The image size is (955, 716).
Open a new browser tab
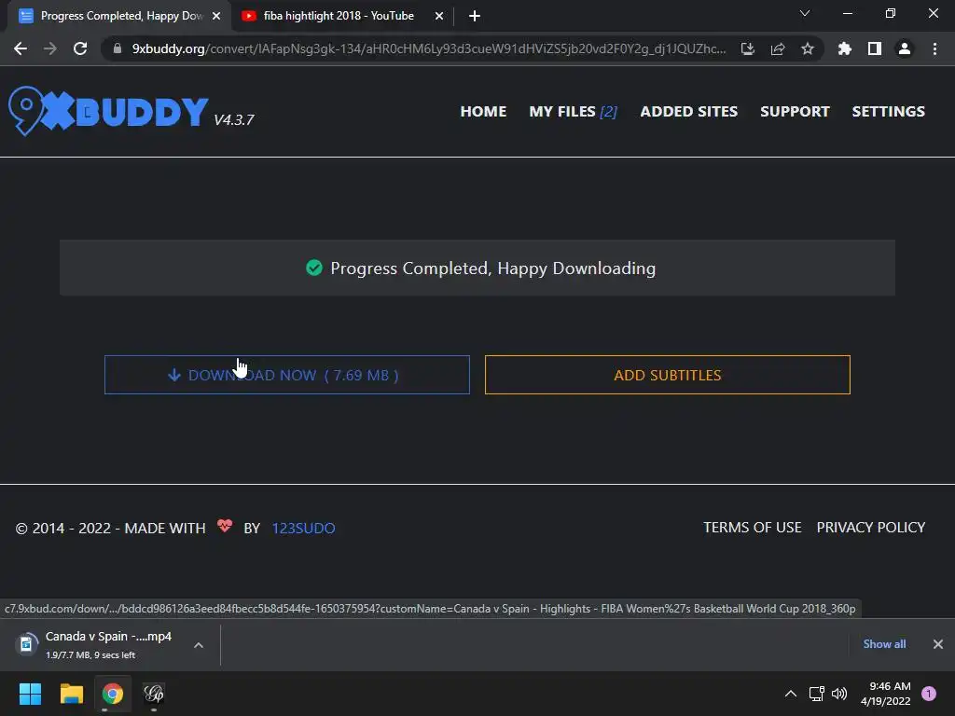(475, 16)
